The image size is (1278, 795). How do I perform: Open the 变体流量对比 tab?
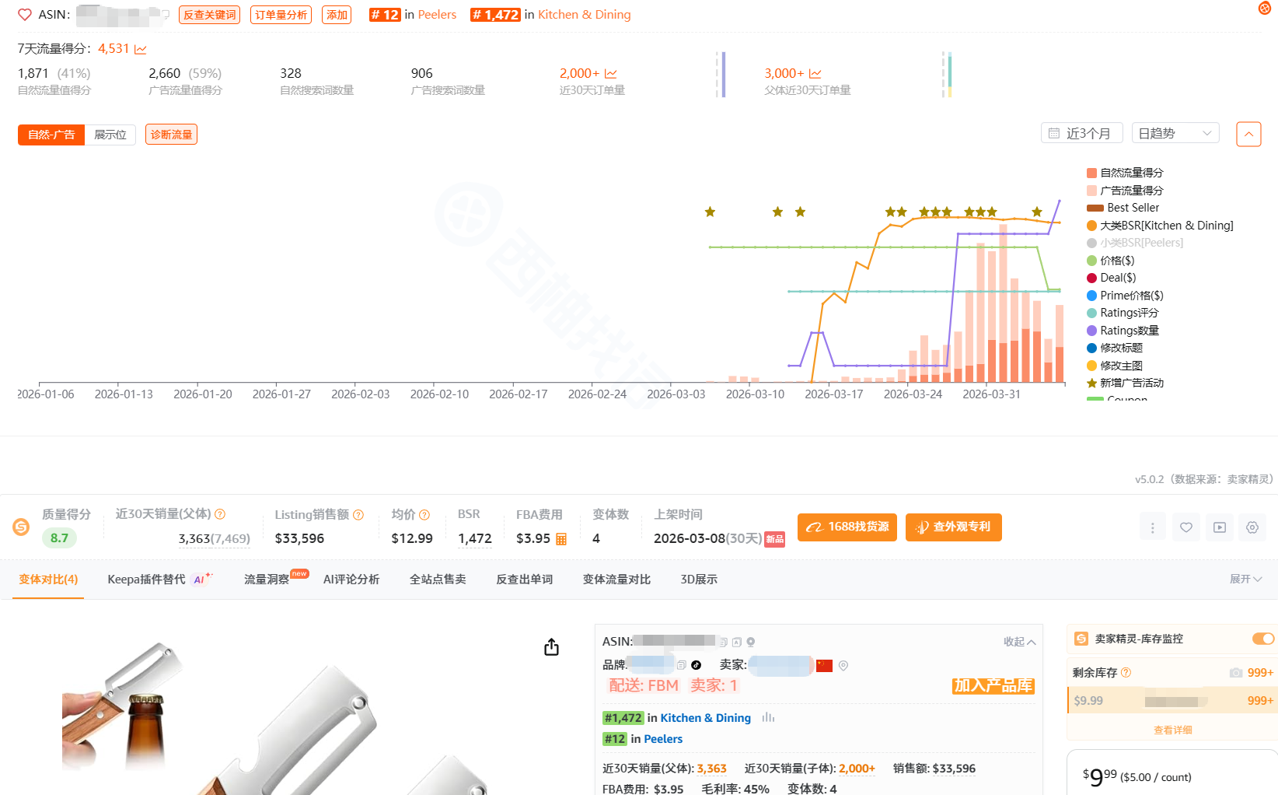pos(616,580)
